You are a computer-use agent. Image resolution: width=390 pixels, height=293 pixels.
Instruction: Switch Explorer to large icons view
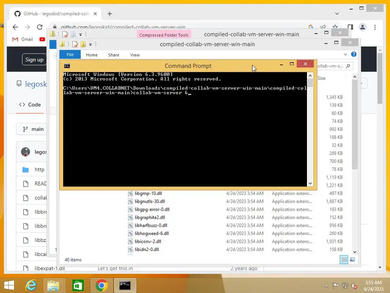point(352,259)
